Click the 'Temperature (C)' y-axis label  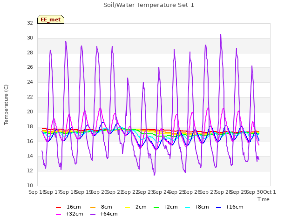tap(6, 105)
